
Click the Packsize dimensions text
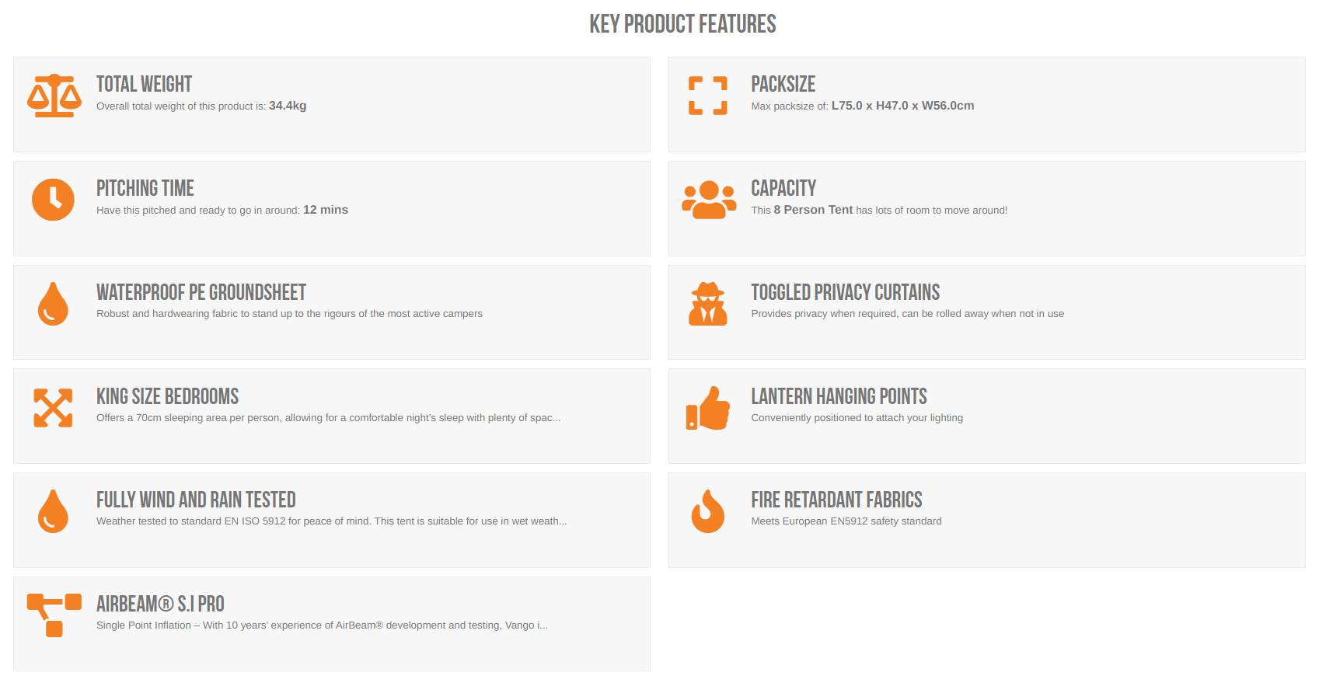tap(902, 106)
